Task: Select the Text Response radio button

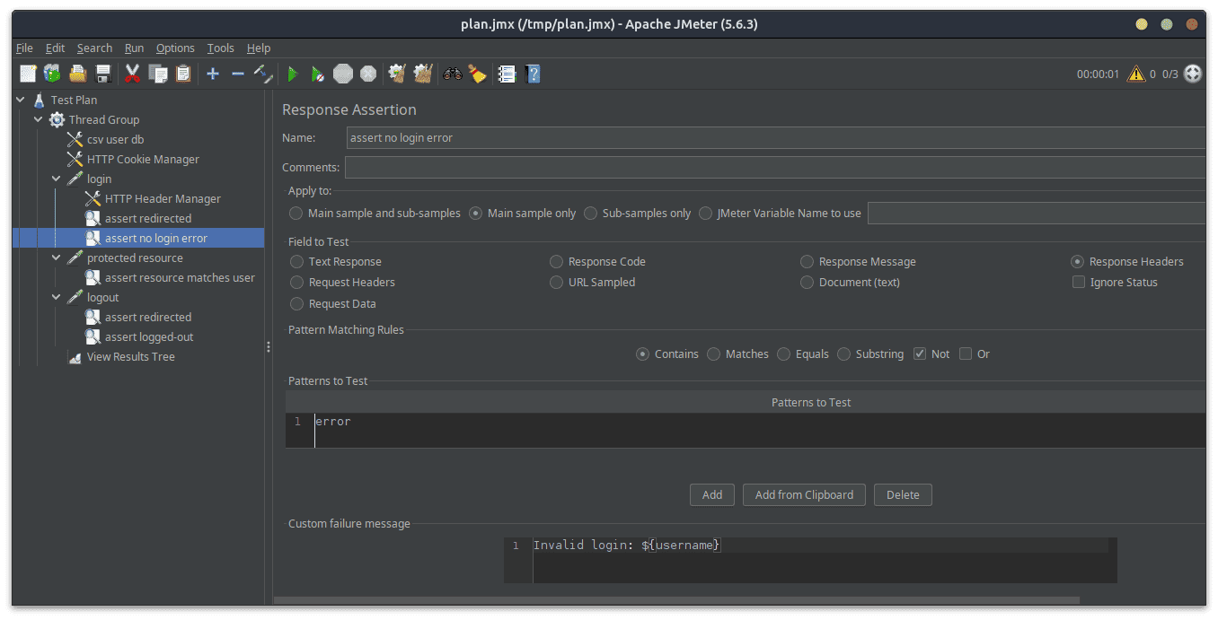Action: pos(296,262)
